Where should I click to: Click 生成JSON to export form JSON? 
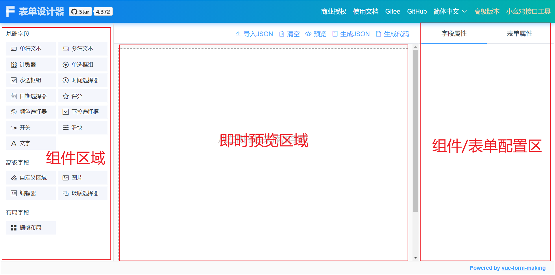(351, 34)
